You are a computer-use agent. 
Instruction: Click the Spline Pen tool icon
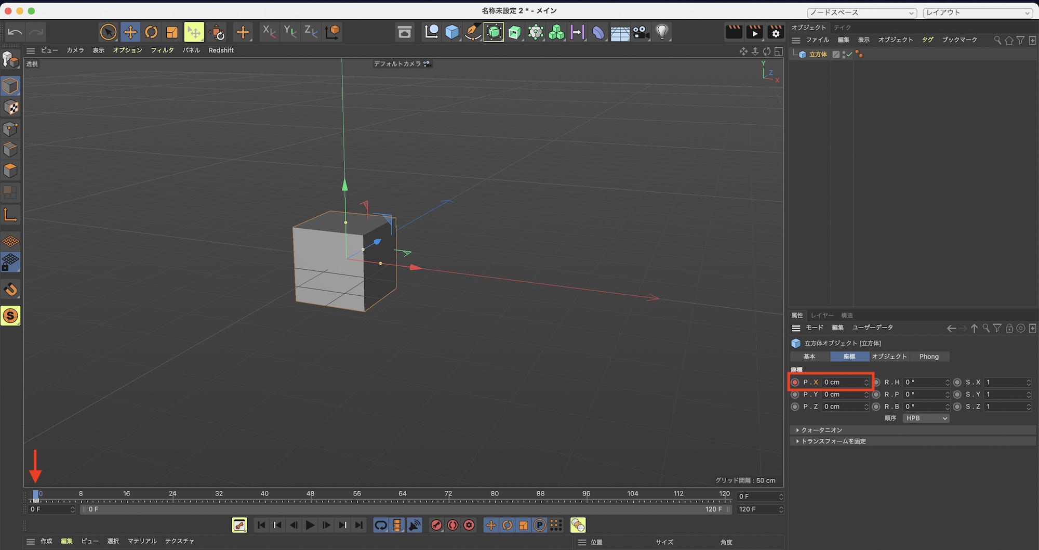point(473,32)
